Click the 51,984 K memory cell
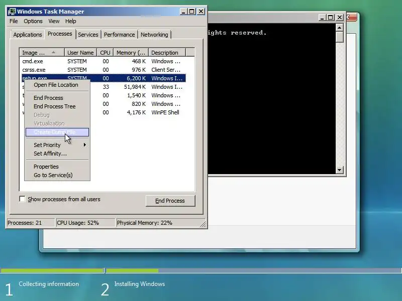Image resolution: width=402 pixels, height=301 pixels. [x=135, y=87]
